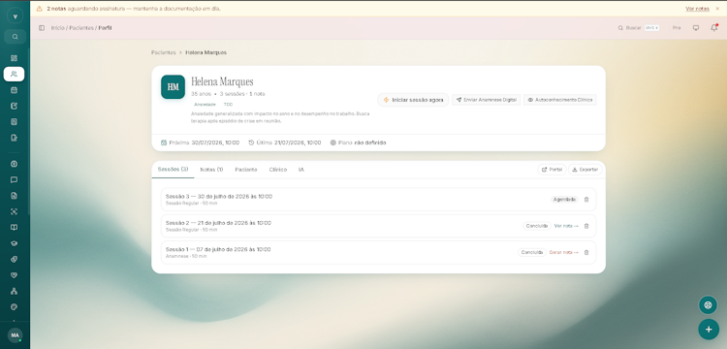Toggle the sidebar panel icon near breadcrumb

click(42, 28)
